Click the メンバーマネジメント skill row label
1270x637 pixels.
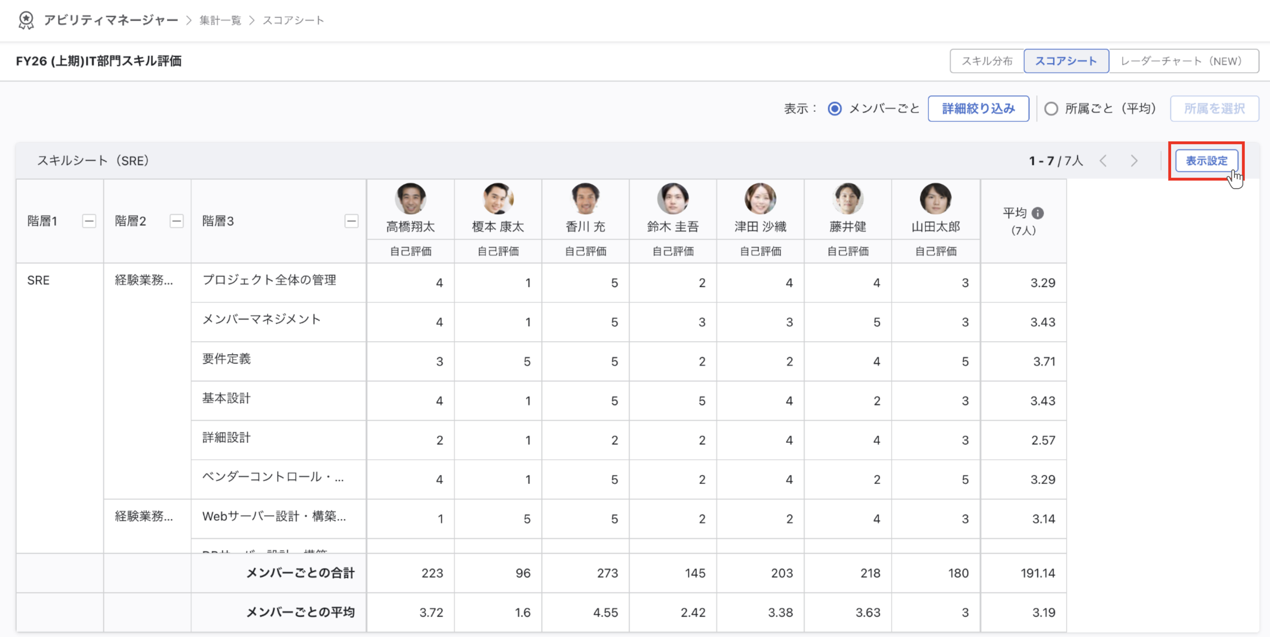point(262,319)
